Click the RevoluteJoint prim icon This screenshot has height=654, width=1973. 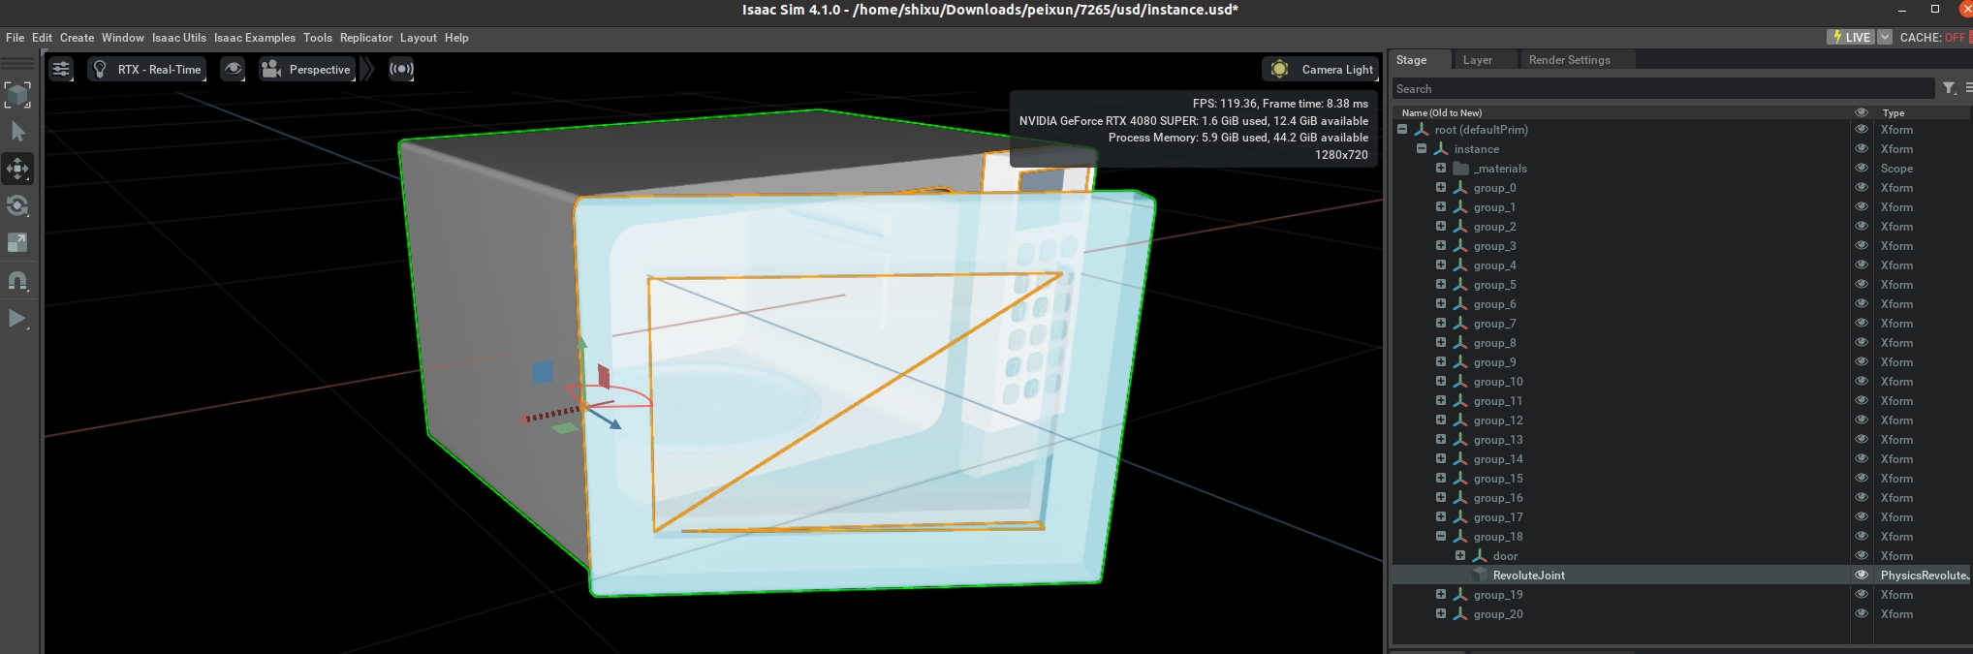[1481, 575]
